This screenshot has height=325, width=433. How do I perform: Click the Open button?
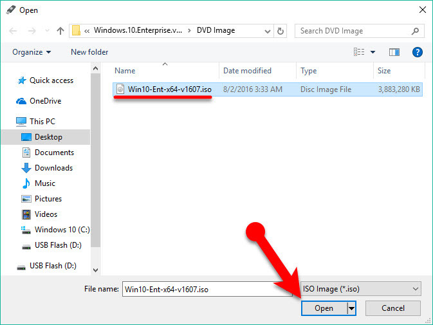click(324, 308)
